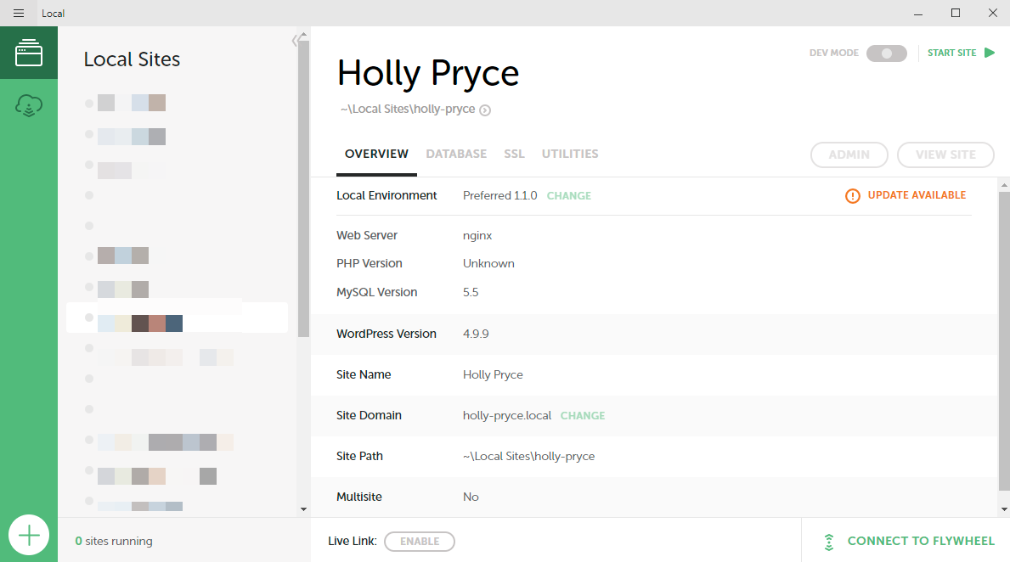Open the hamburger menu in title bar
This screenshot has width=1010, height=562.
coord(19,13)
